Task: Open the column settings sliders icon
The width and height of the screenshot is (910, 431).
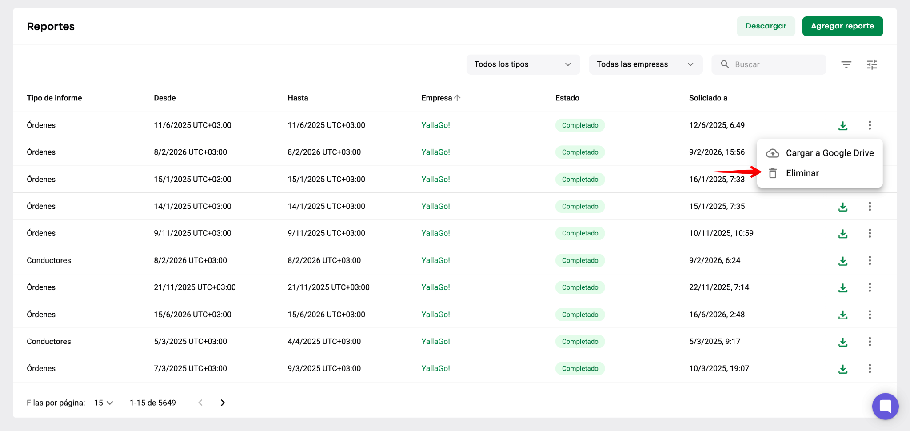Action: (872, 65)
